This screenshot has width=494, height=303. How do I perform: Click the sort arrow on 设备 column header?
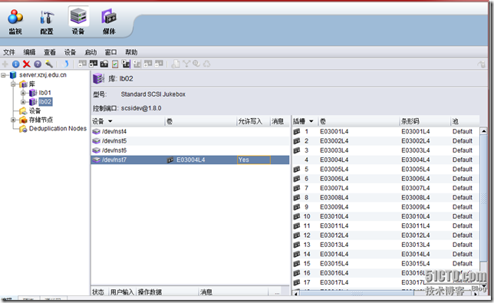[x=110, y=121]
